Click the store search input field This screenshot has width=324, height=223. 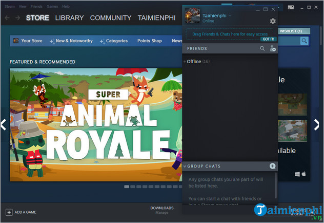[289, 41]
